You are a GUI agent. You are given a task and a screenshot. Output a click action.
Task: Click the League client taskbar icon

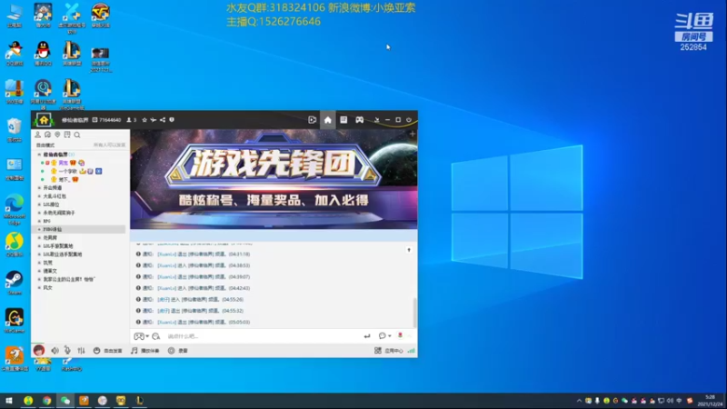[140, 400]
